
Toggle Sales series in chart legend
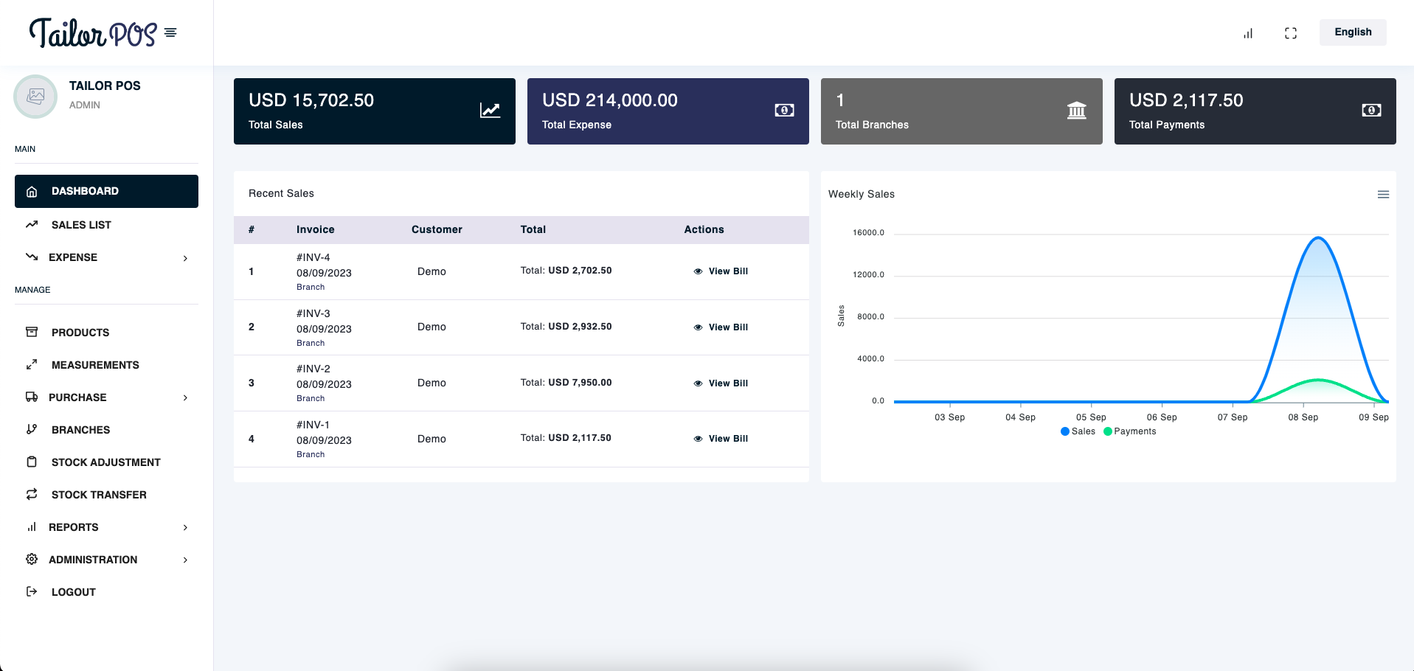(x=1078, y=431)
